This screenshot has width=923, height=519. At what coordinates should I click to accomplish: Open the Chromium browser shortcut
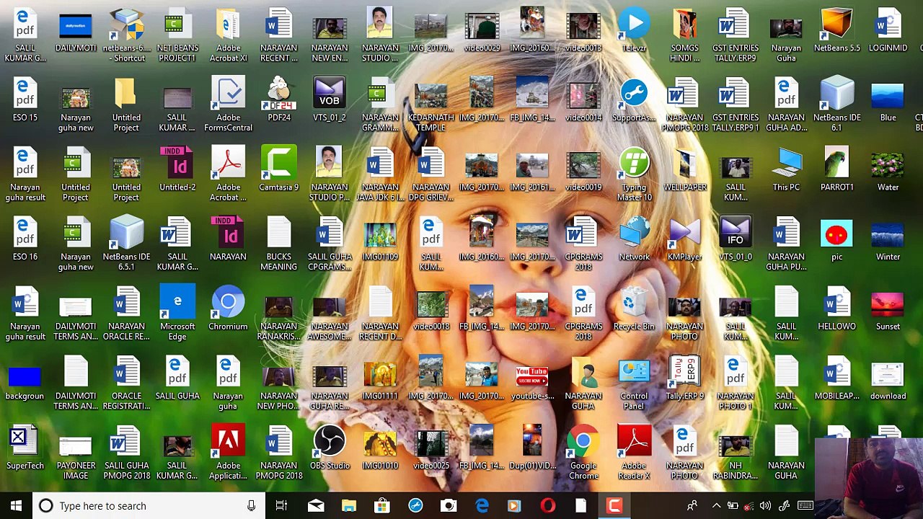click(x=228, y=309)
